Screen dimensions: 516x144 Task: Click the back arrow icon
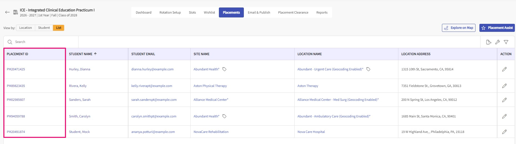pyautogui.click(x=7, y=12)
